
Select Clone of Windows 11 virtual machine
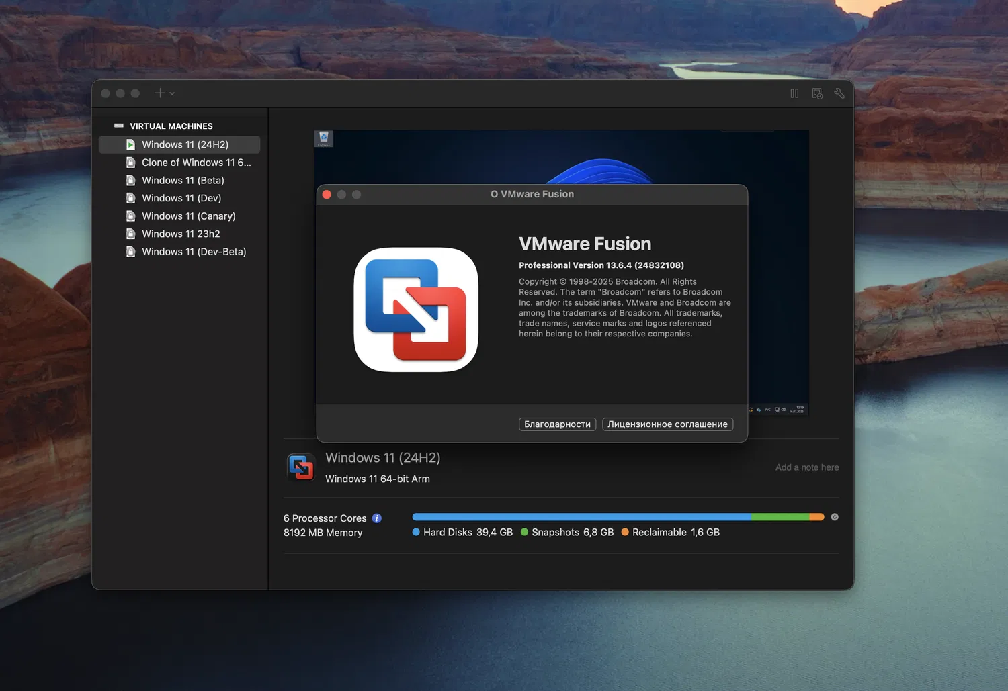[179, 163]
